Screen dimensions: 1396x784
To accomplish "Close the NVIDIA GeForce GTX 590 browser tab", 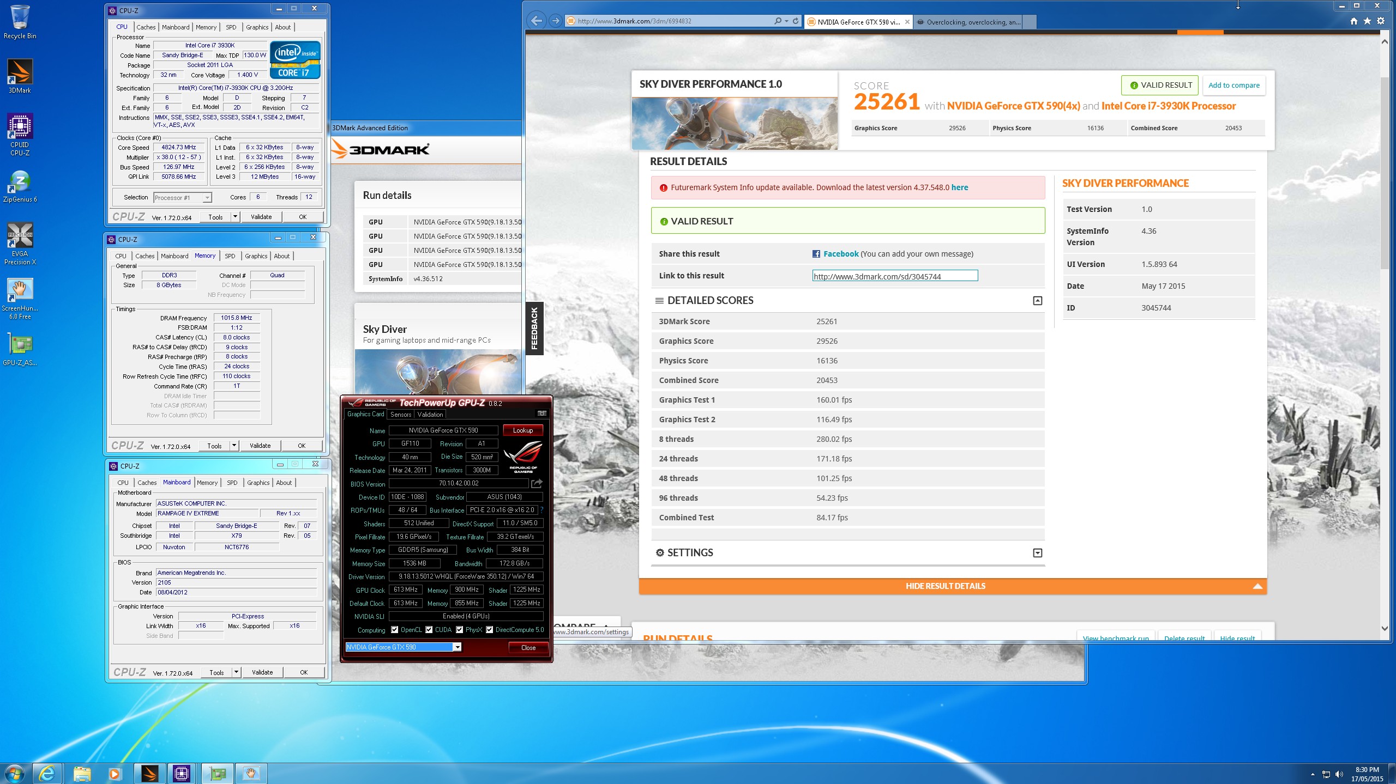I will (x=907, y=22).
